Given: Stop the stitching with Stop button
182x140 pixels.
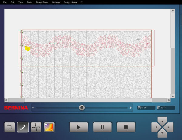Looking at the screenshot, I should click(x=126, y=127).
